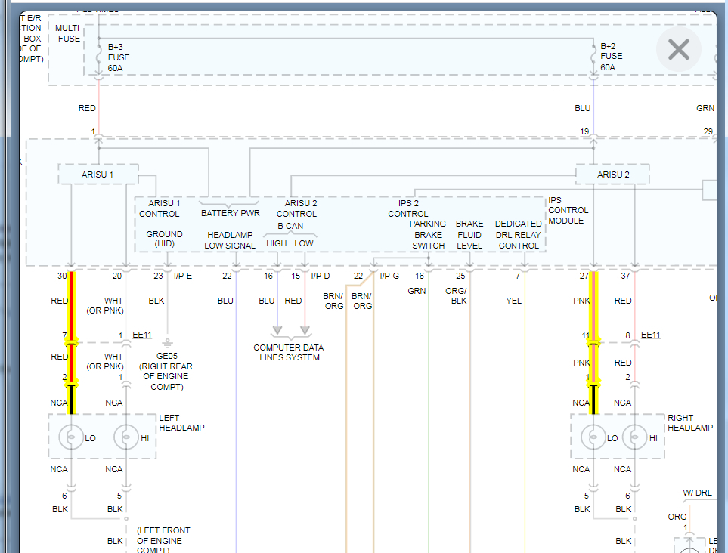
Task: Close the wiring diagram viewer
Action: click(678, 50)
